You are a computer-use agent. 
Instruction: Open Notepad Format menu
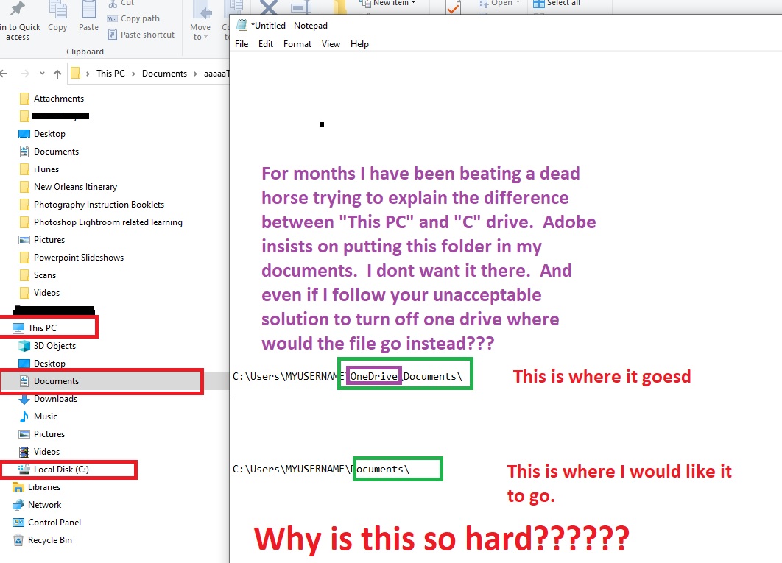point(297,44)
